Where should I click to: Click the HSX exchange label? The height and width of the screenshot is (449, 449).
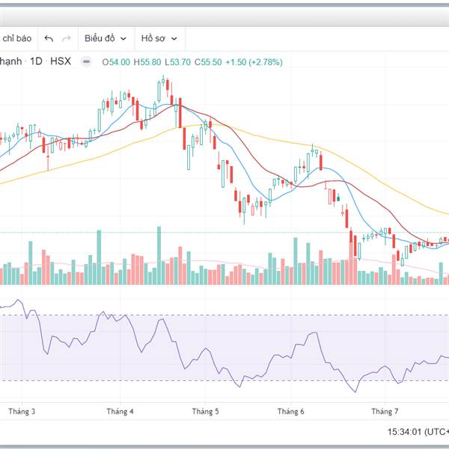point(61,61)
